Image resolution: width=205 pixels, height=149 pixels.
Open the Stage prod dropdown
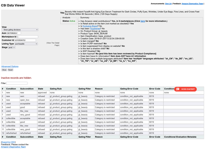tap(11, 47)
